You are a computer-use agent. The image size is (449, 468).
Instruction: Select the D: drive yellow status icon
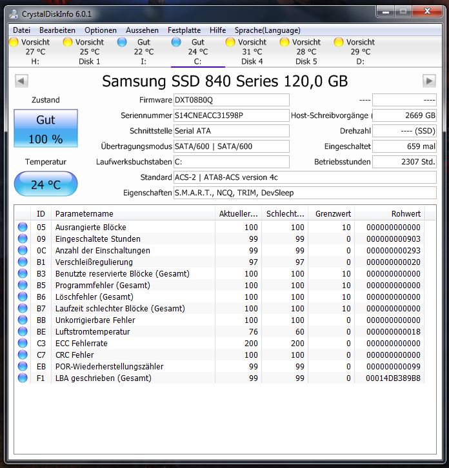tap(339, 42)
